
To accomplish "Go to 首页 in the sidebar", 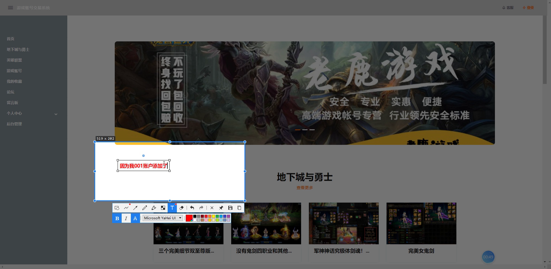I will pos(11,39).
